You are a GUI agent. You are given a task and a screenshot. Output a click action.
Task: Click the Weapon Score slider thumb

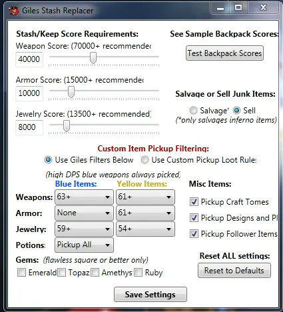click(93, 58)
